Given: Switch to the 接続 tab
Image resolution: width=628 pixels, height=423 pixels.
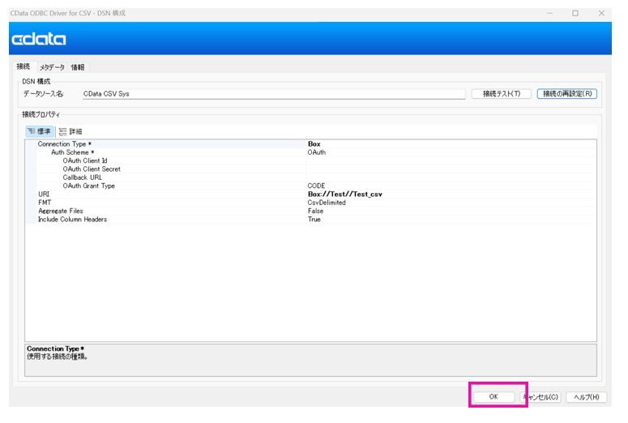Looking at the screenshot, I should pyautogui.click(x=23, y=66).
